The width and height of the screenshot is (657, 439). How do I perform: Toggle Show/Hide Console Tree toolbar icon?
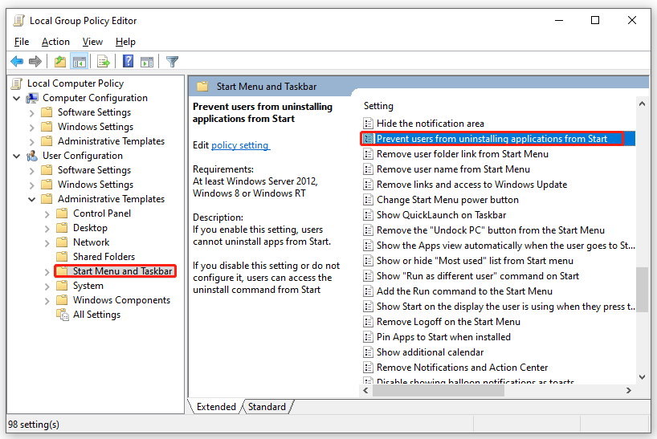click(80, 62)
